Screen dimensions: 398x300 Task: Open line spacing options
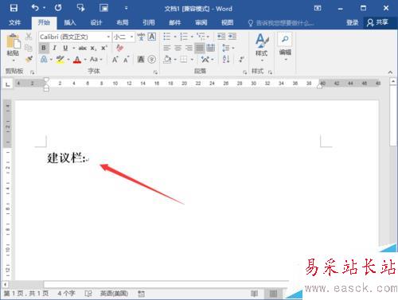pyautogui.click(x=228, y=48)
